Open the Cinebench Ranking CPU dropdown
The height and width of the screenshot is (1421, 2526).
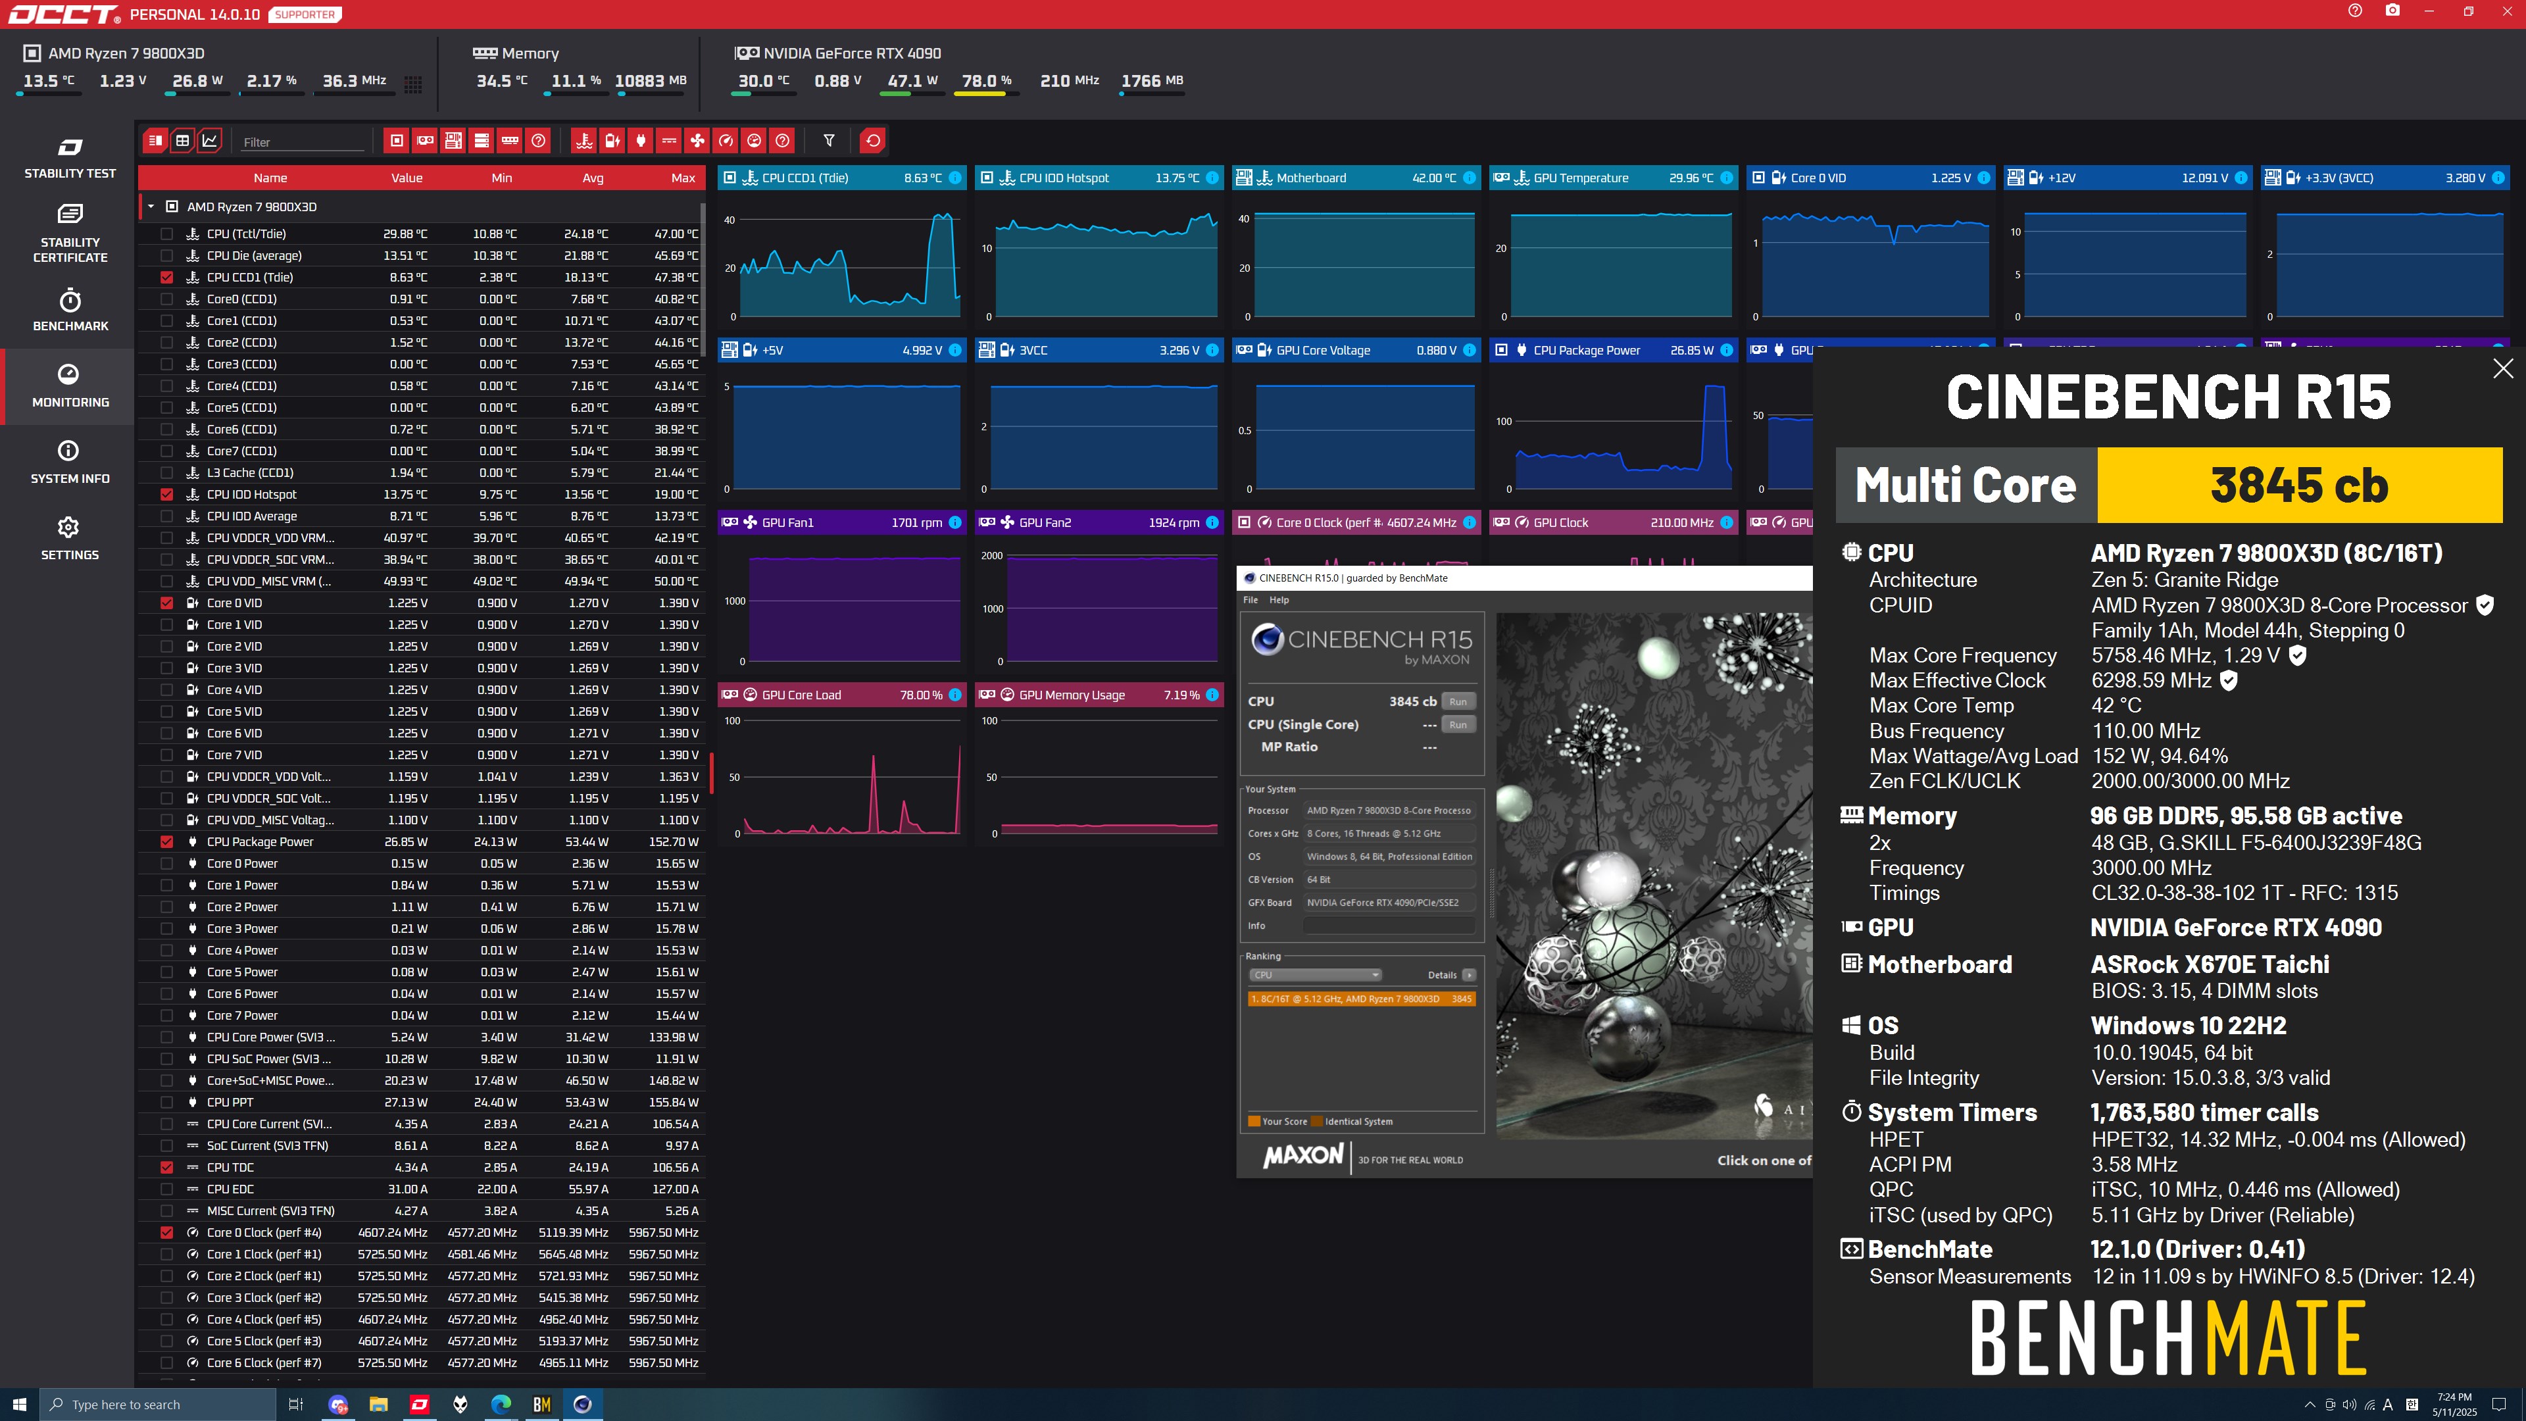click(1314, 975)
